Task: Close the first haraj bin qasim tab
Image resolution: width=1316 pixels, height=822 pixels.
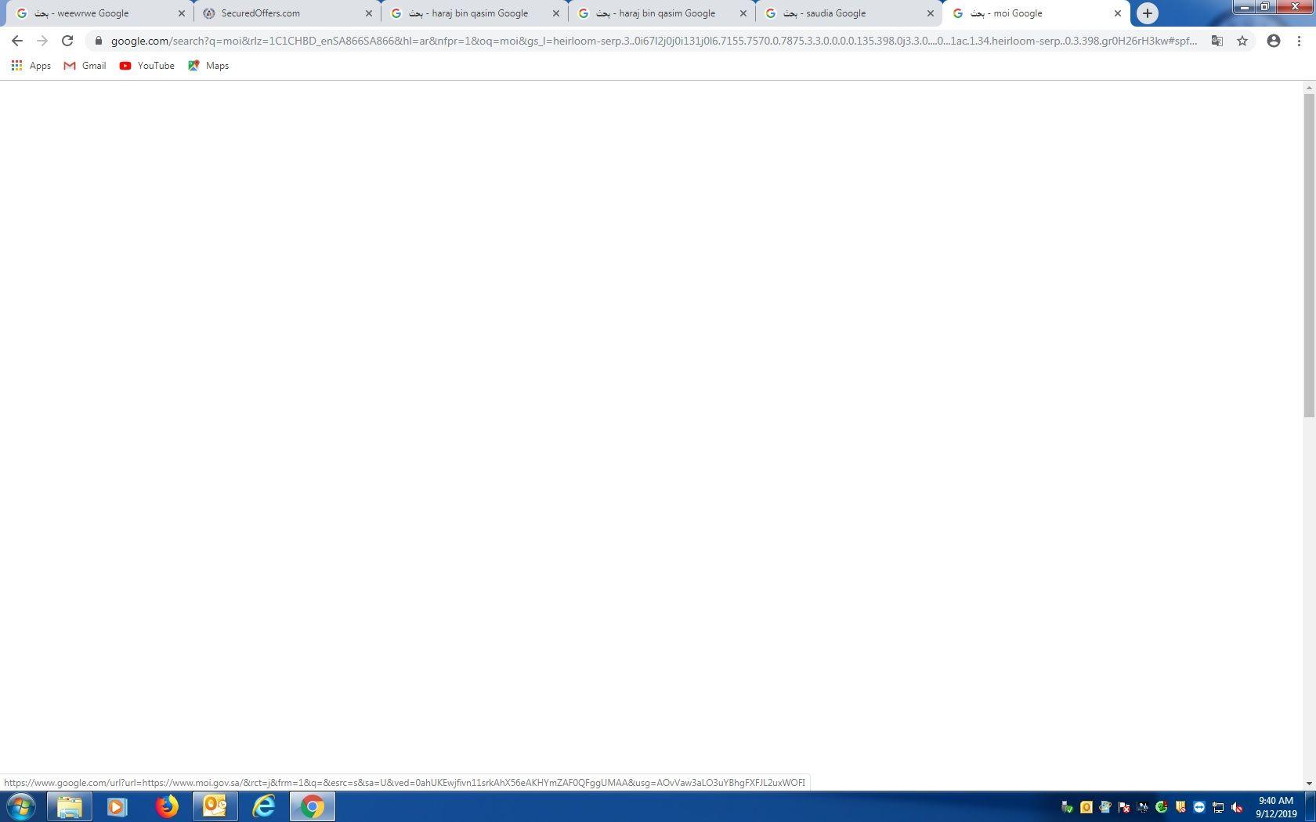Action: point(556,13)
